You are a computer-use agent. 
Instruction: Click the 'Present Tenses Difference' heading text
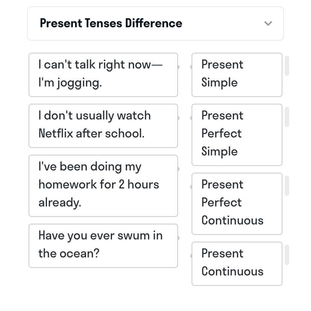pos(111,23)
